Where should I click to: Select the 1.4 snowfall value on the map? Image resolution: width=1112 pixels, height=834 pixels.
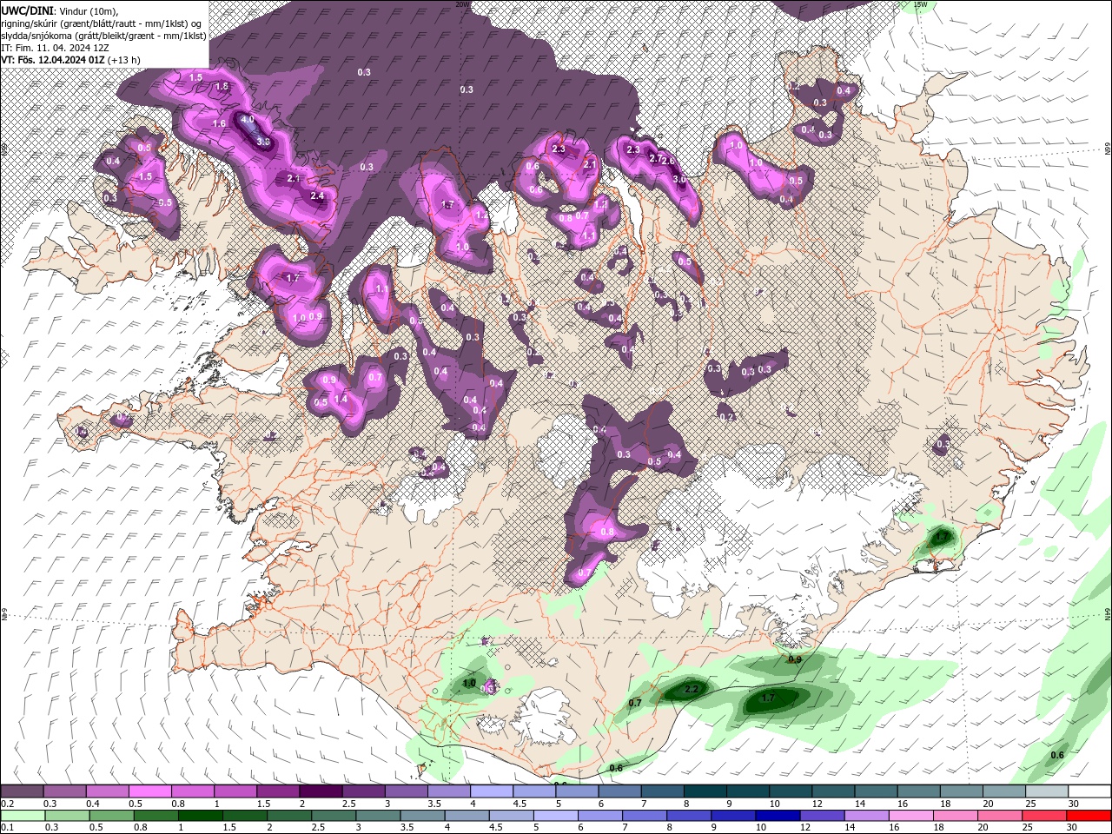341,400
